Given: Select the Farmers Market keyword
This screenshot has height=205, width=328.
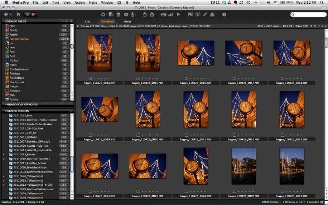Looking at the screenshot, I should click(x=19, y=39).
